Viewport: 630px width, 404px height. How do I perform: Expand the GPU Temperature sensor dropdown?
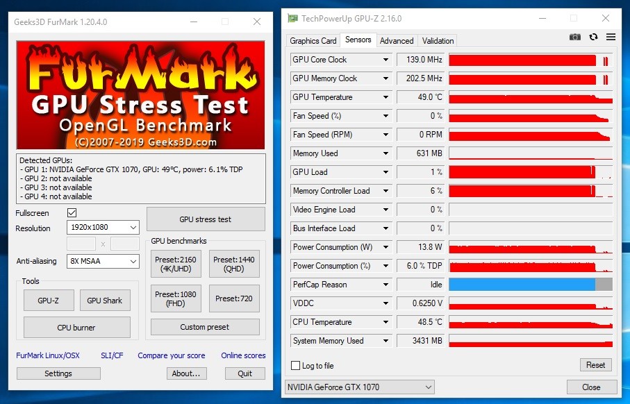coord(386,97)
